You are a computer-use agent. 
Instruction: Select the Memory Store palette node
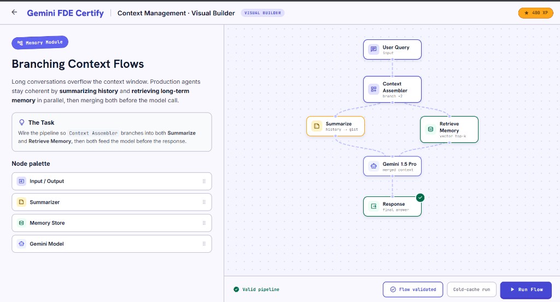pyautogui.click(x=112, y=223)
